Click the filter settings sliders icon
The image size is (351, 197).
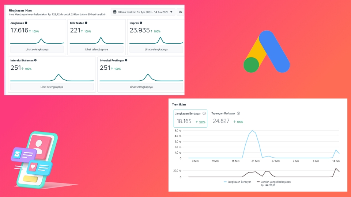click(180, 12)
